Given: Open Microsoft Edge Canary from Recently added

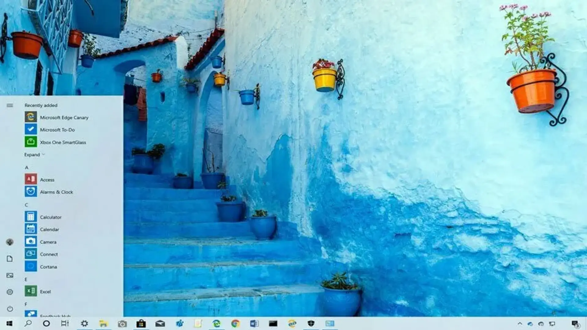Looking at the screenshot, I should click(57, 117).
